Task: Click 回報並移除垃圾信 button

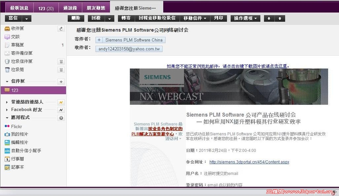Action: tap(157, 18)
